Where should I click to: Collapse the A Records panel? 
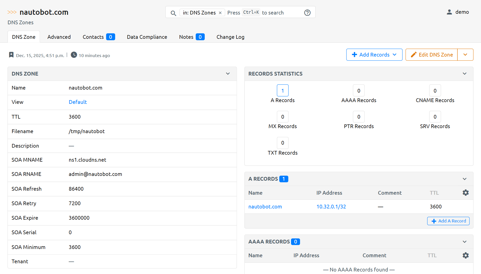[x=464, y=179]
